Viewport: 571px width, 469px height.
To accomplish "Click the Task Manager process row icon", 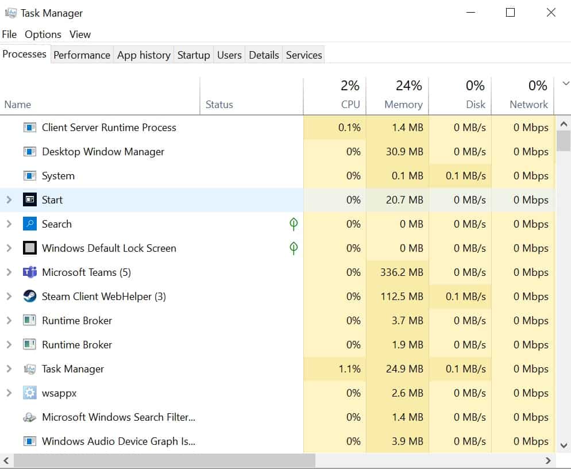I will tap(29, 369).
